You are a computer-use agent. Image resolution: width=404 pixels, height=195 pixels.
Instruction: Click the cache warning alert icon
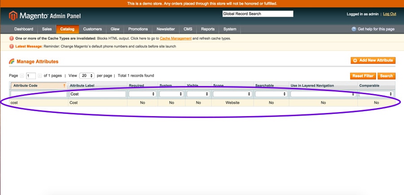12,39
